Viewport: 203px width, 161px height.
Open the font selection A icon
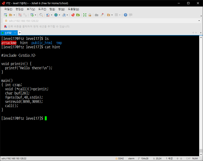(64, 15)
